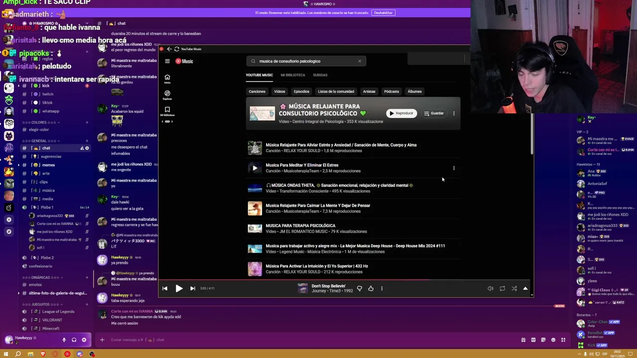The image size is (637, 358).
Task: Add attachment with plus in message box
Action: point(102,340)
